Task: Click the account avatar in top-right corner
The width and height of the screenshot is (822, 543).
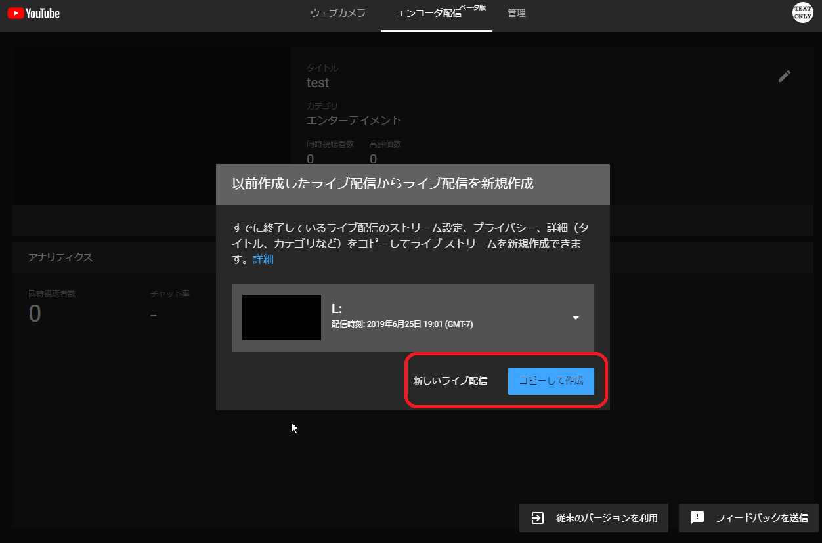Action: click(802, 12)
